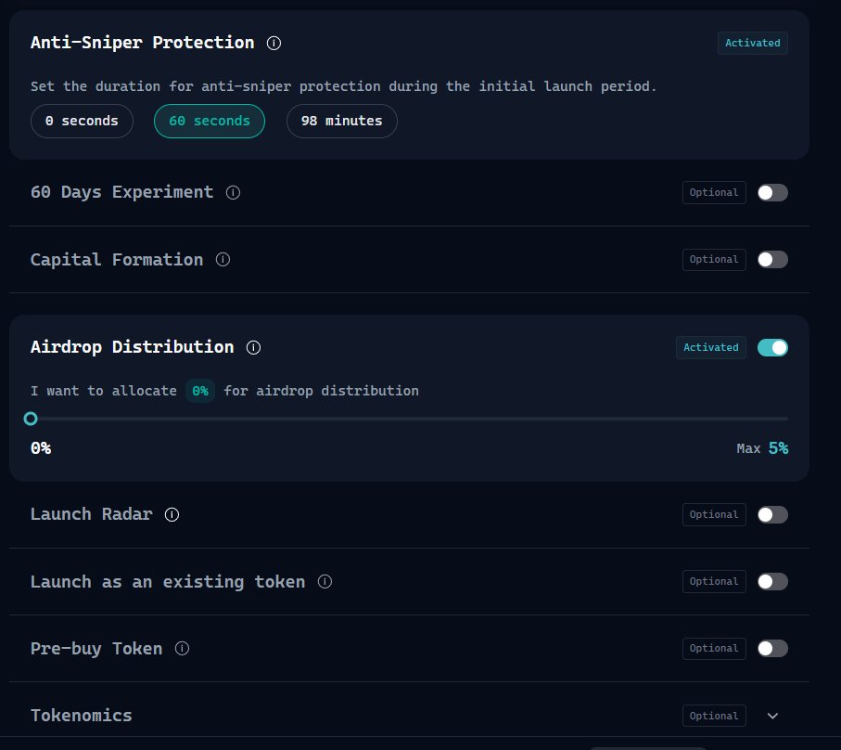
Task: Open Anti-Sniper Protection info icon
Action: tap(274, 43)
